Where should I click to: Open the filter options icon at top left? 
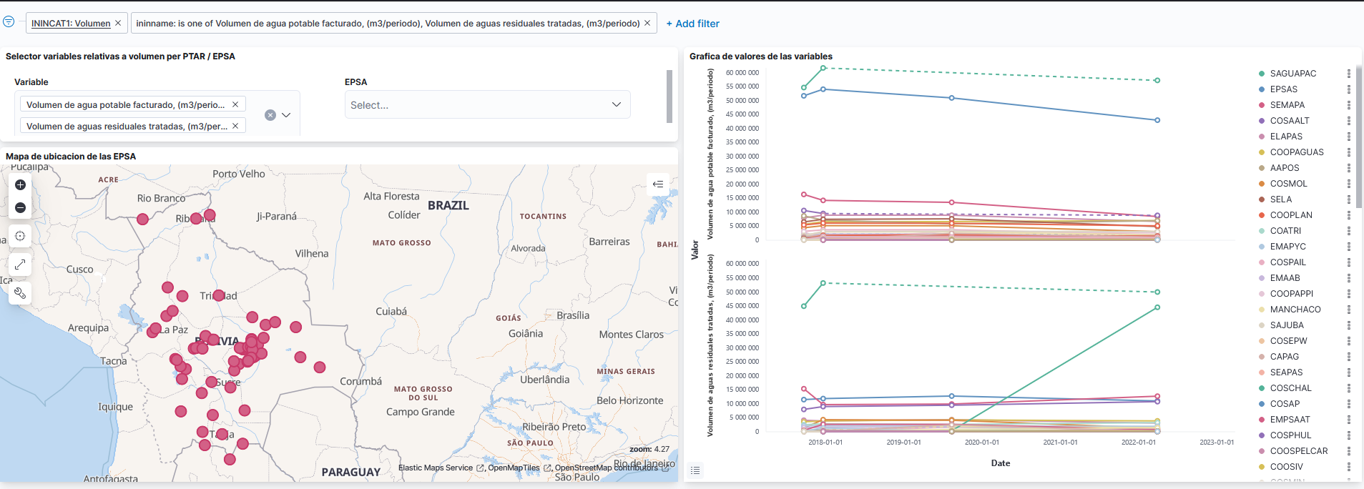pyautogui.click(x=9, y=22)
